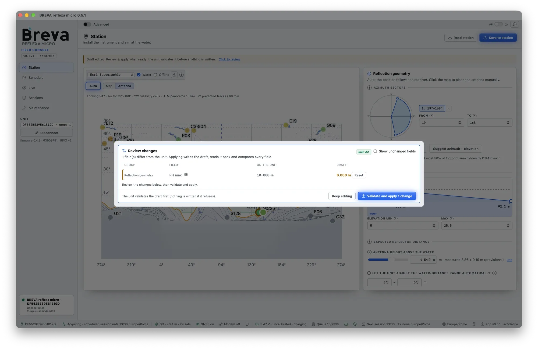Screen dimensions: 538x349
Task: Click the Disconnect button
Action: click(46, 133)
